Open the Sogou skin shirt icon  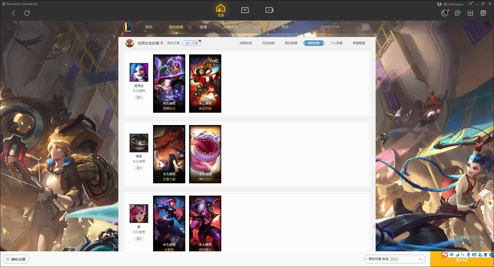click(486, 255)
